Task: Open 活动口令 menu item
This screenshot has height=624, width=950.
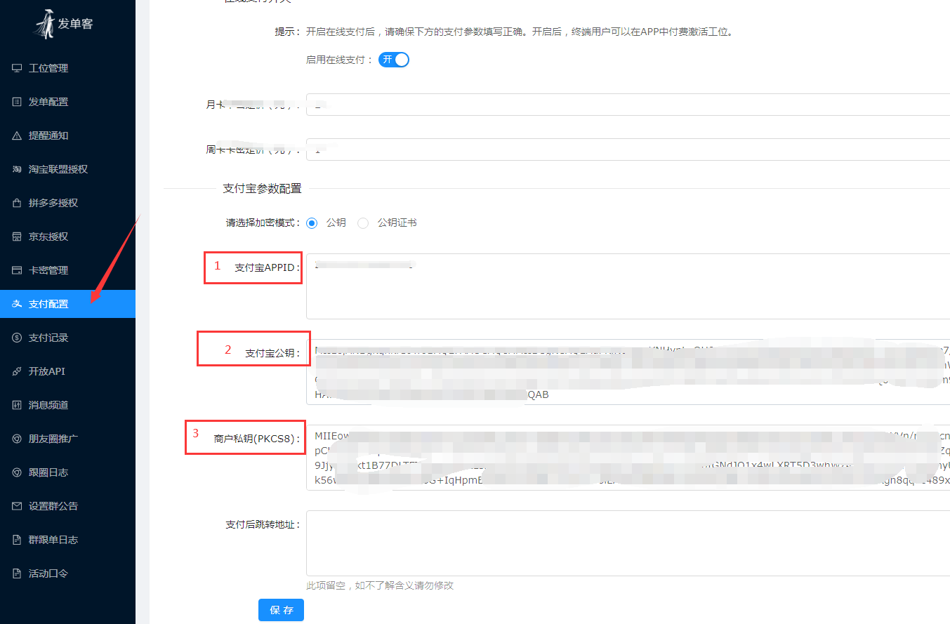Action: [67, 573]
